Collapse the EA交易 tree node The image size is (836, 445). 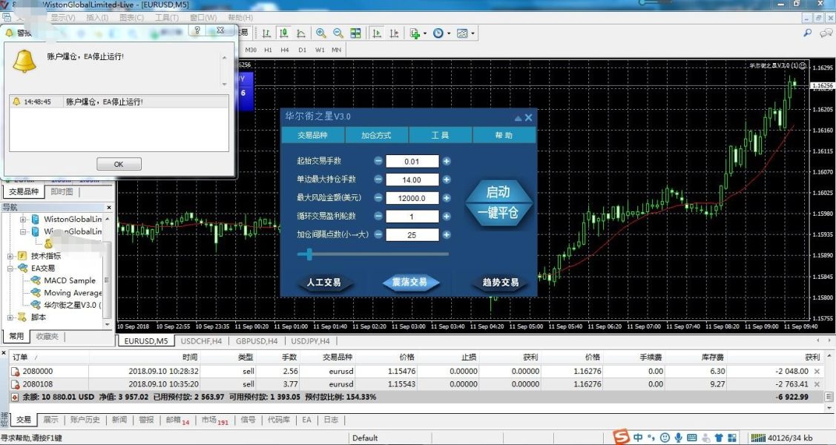[x=11, y=268]
